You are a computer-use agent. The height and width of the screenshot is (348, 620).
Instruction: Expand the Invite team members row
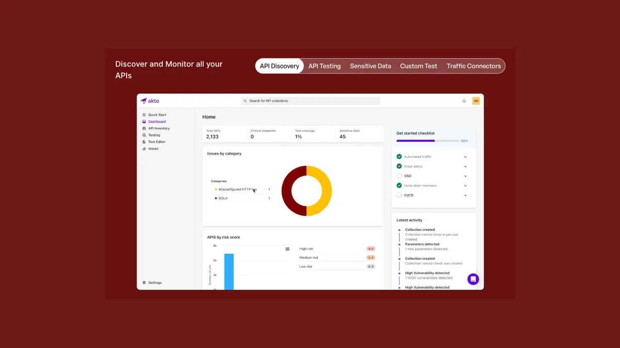[x=466, y=185]
